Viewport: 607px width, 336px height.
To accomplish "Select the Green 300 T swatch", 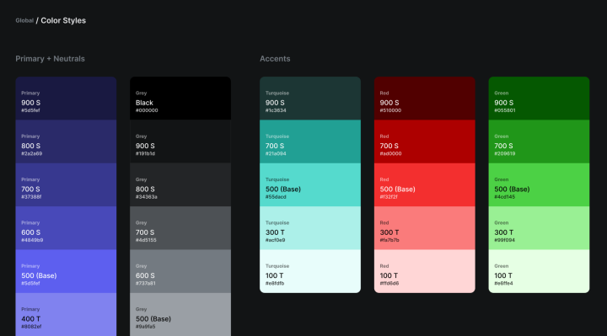I will (x=539, y=228).
